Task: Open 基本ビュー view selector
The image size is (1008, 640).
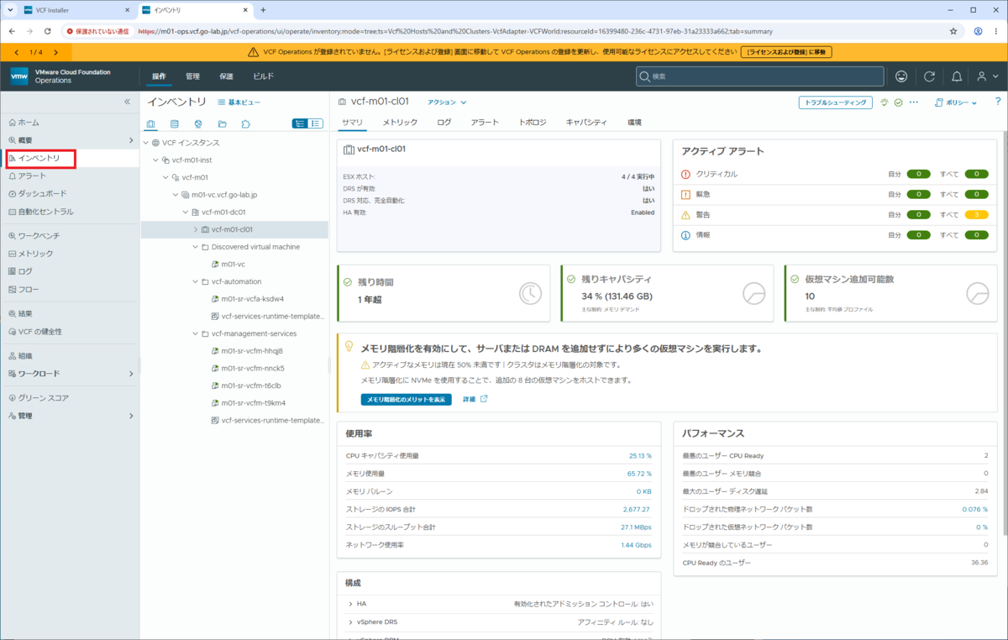Action: 239,102
